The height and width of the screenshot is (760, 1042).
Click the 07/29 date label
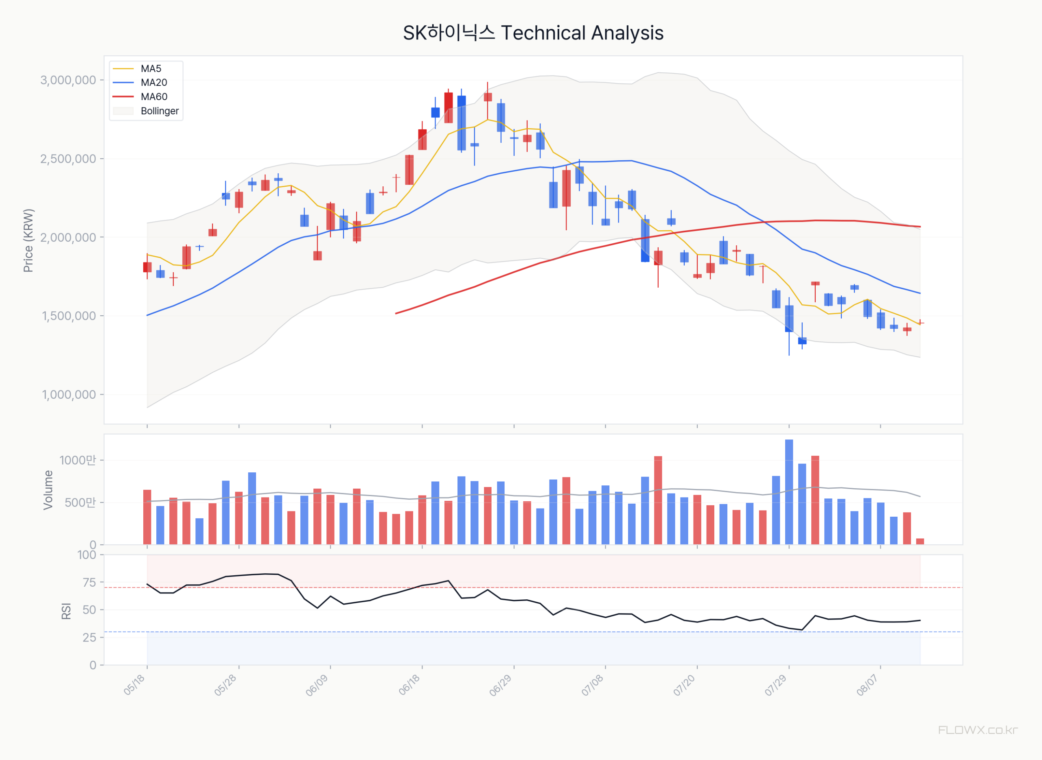776,685
